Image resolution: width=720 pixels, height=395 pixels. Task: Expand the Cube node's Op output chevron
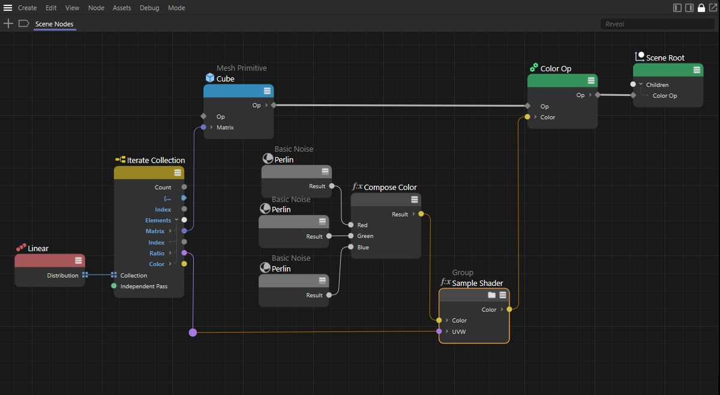pyautogui.click(x=266, y=105)
